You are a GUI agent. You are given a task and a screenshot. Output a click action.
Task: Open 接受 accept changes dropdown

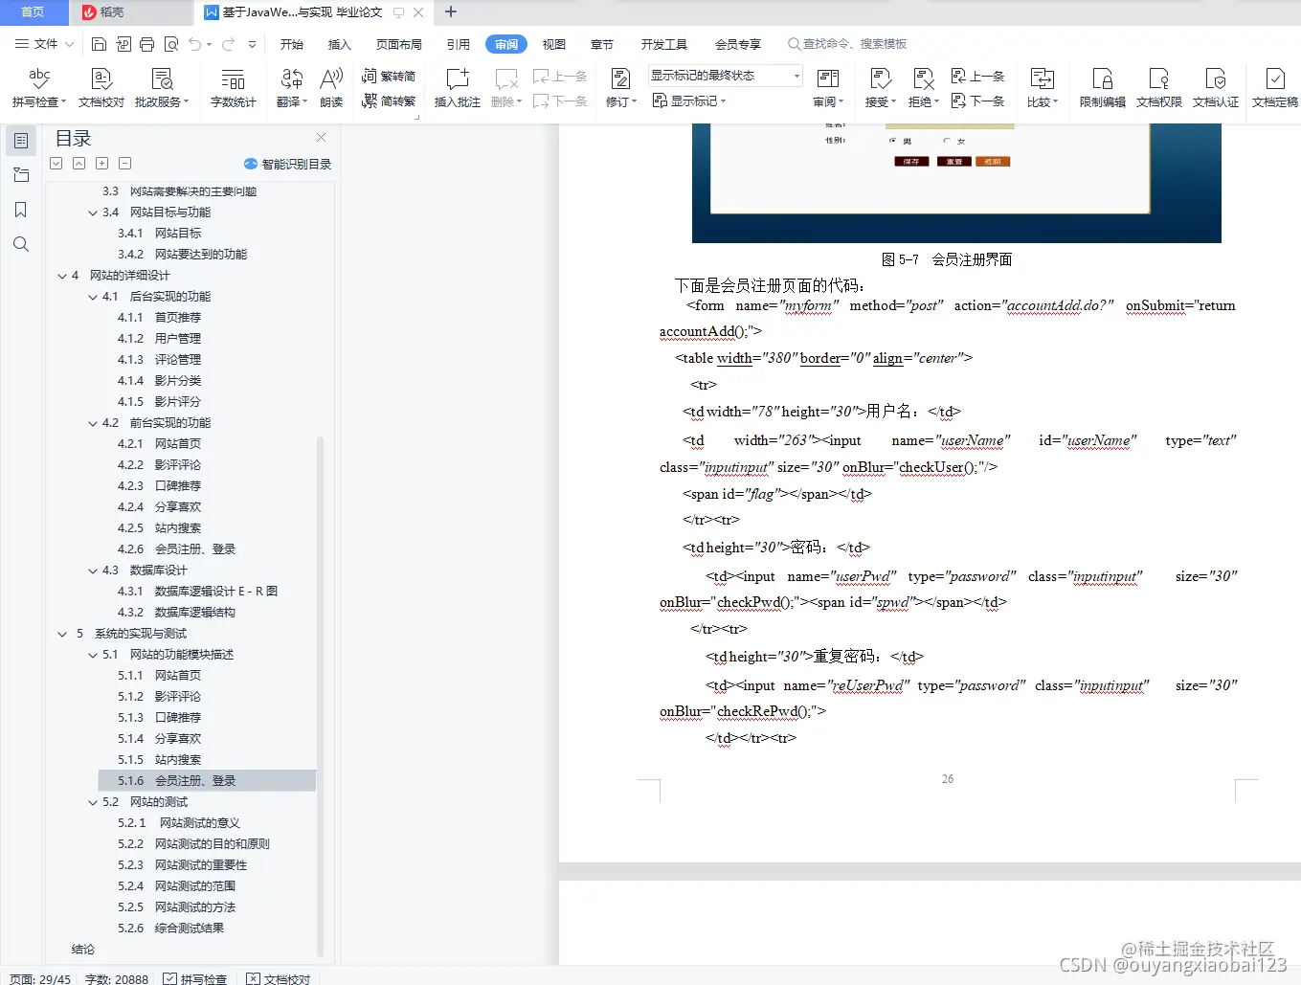[881, 101]
